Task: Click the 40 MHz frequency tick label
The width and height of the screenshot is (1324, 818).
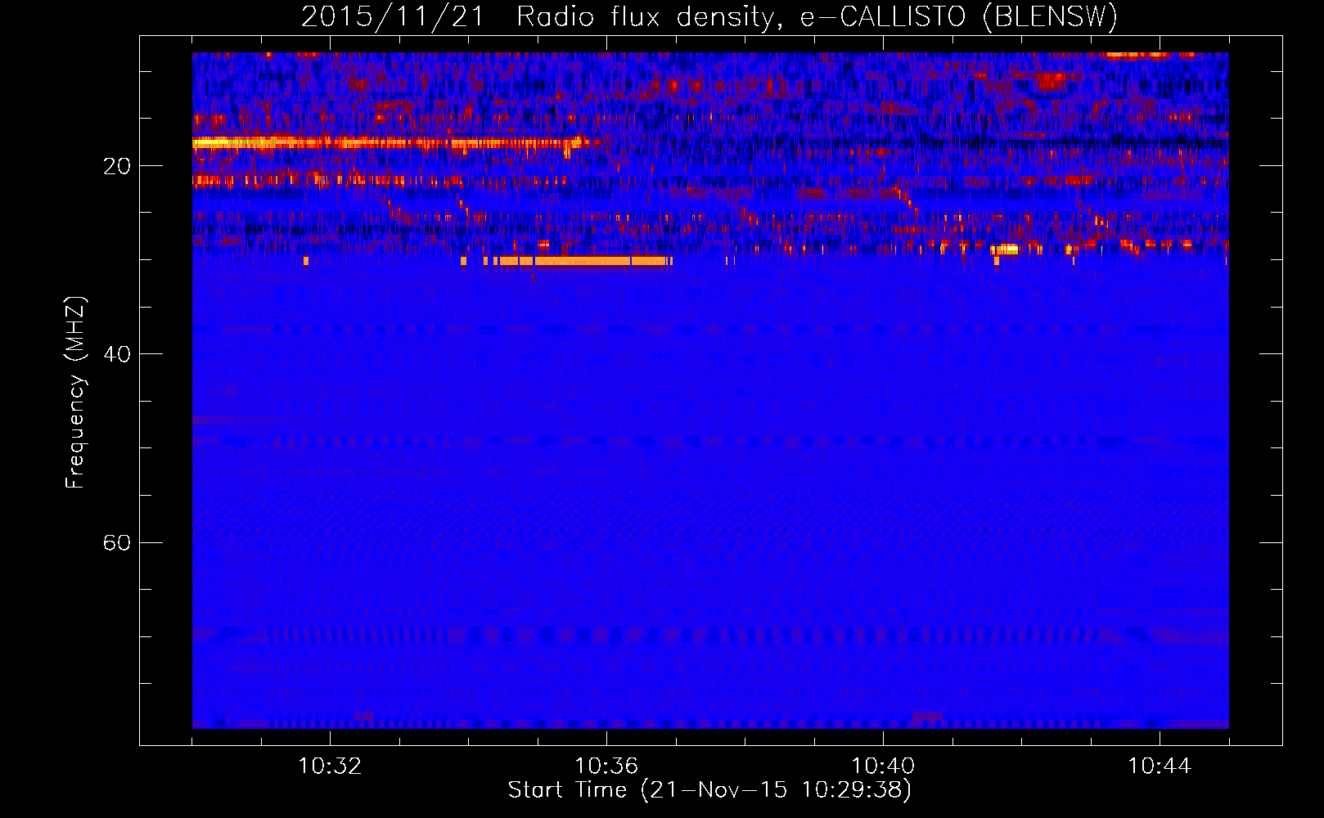Action: [x=116, y=354]
